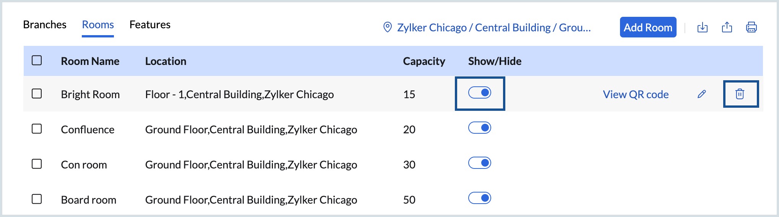Disable the Con room visibility switch
Viewport: 779px width, 217px height.
point(480,163)
